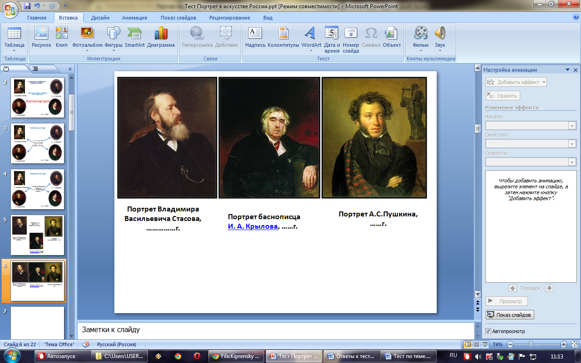Follow the И. А. Крылова hyperlink
Screen dimensions: 581x363
pos(252,226)
